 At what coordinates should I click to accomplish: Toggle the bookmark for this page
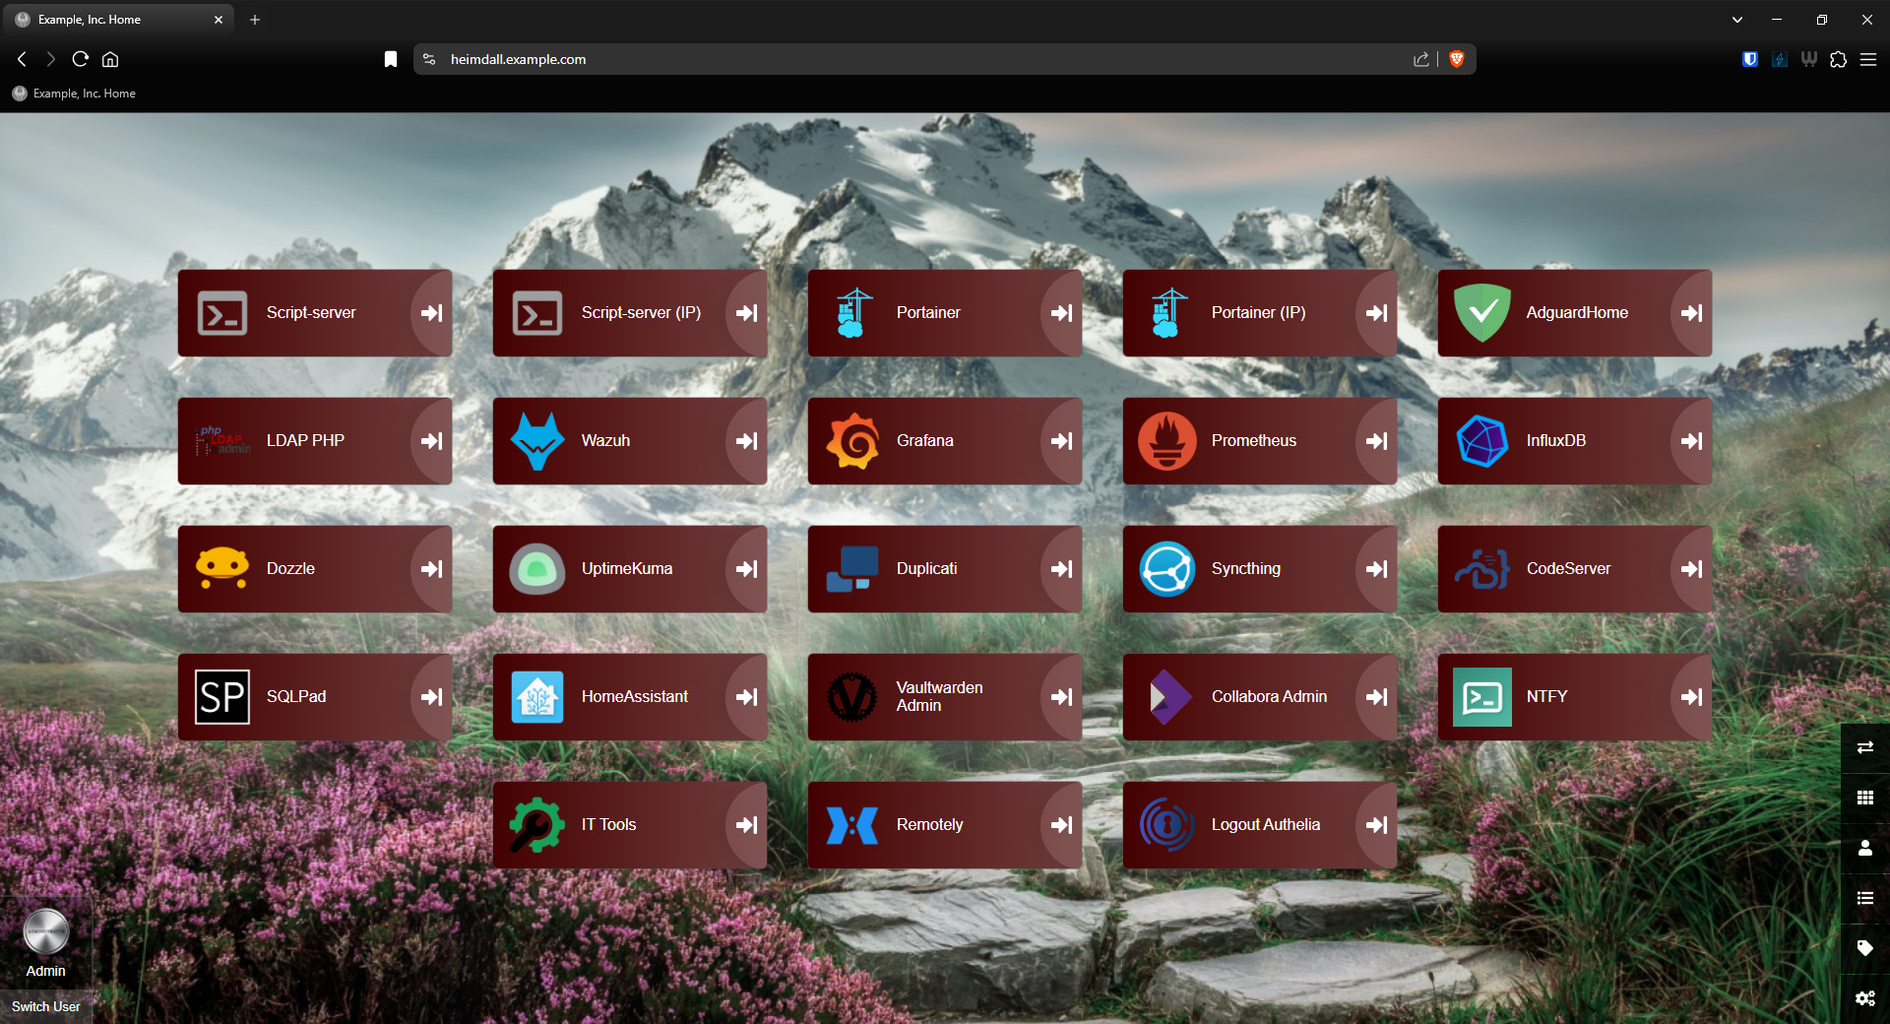(391, 59)
